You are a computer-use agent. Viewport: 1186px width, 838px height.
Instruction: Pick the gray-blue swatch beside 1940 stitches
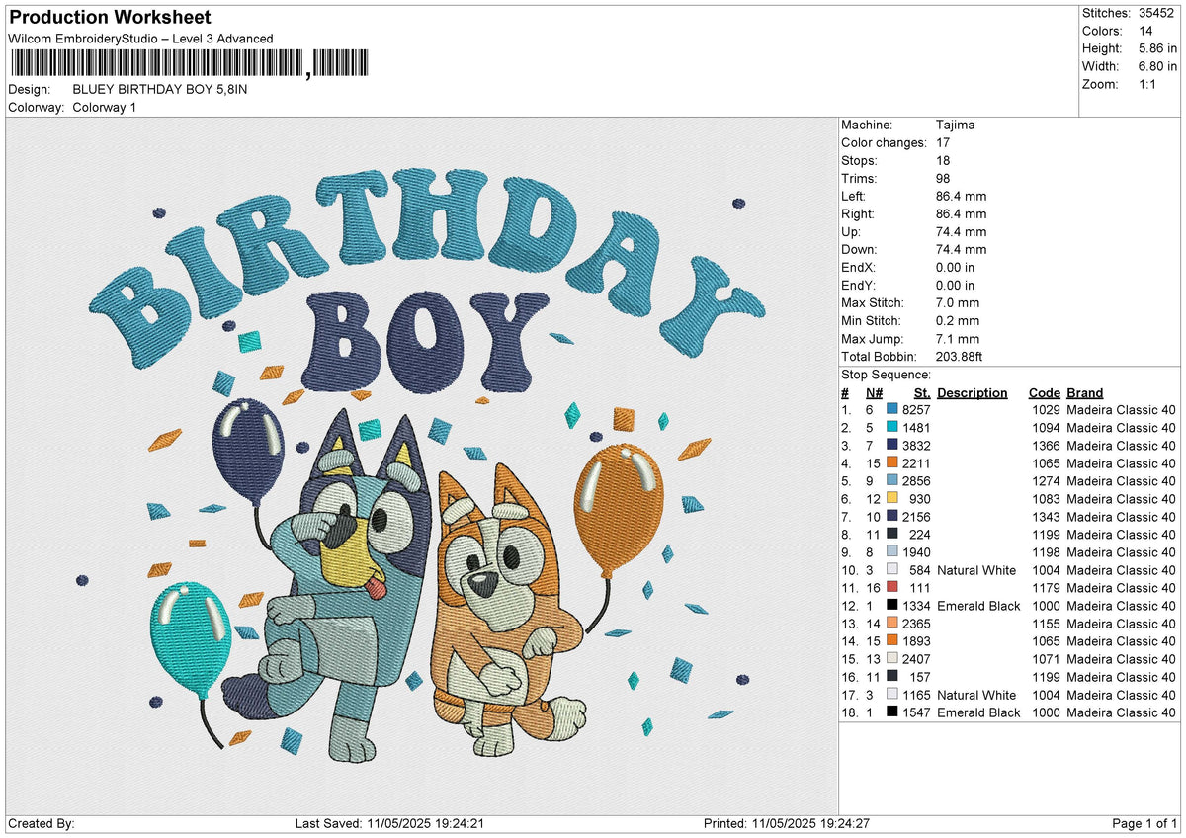pyautogui.click(x=892, y=551)
